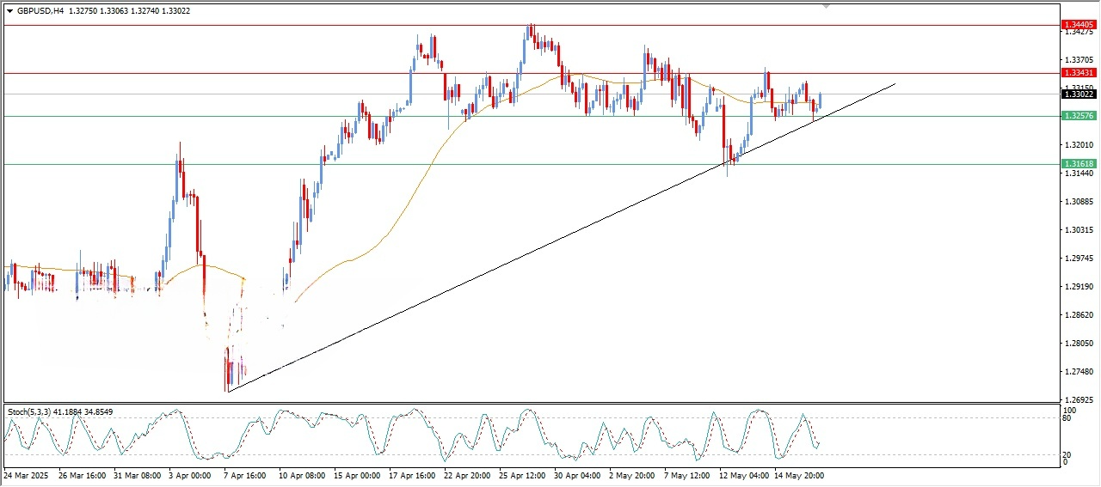Click the 1.29740 price scale value
The height and width of the screenshot is (487, 1101).
click(1078, 259)
